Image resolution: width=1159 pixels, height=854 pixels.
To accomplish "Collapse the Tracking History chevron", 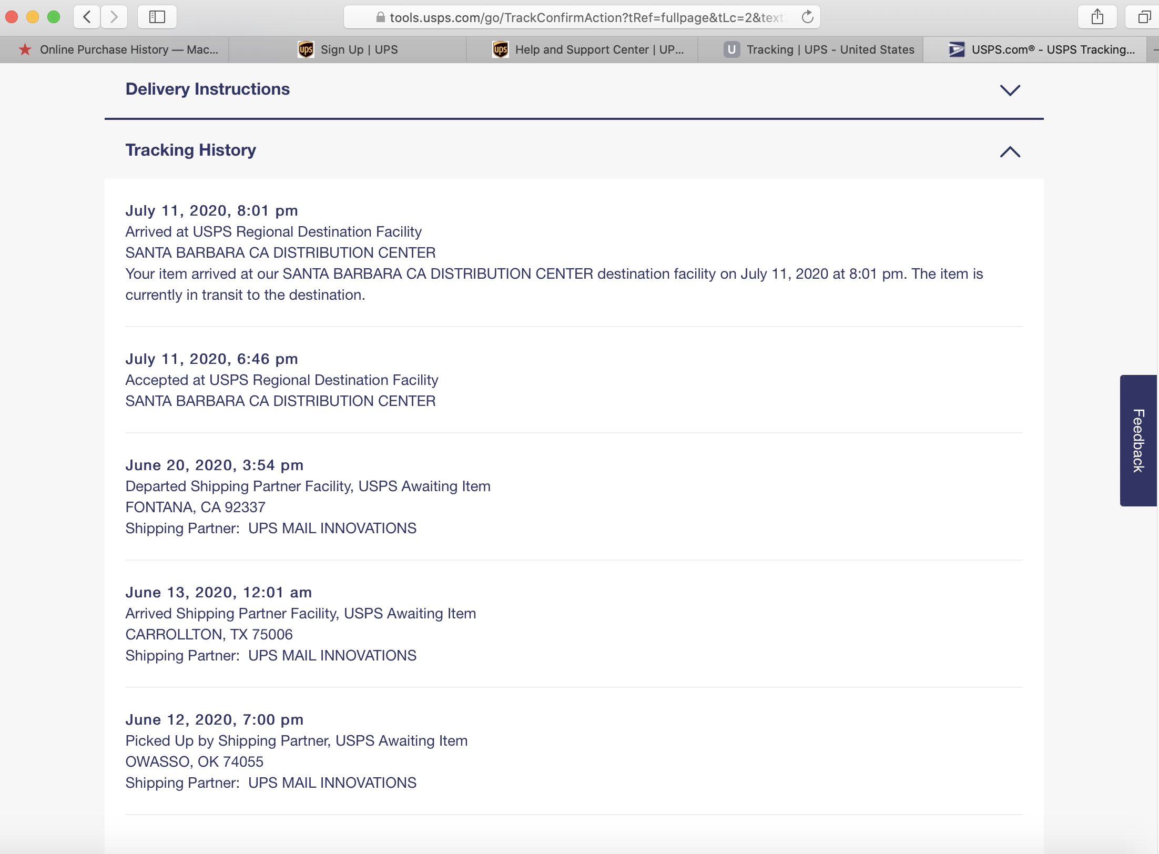I will [1010, 152].
